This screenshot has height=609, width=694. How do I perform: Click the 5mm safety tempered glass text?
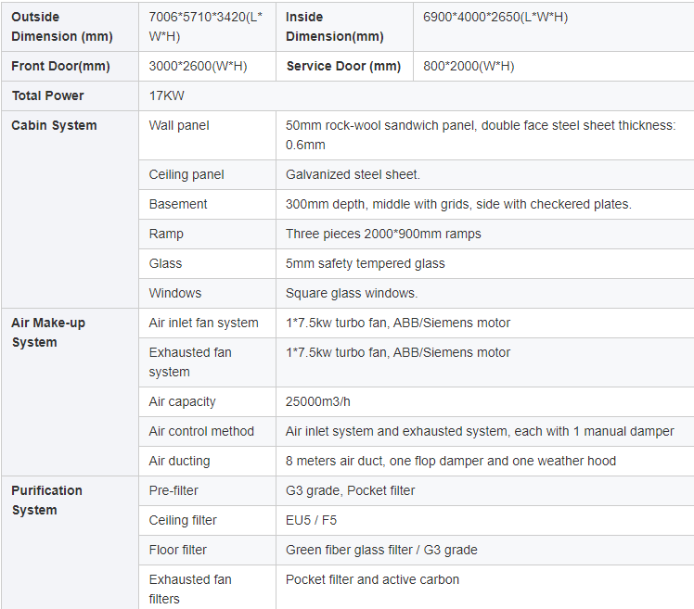(365, 263)
